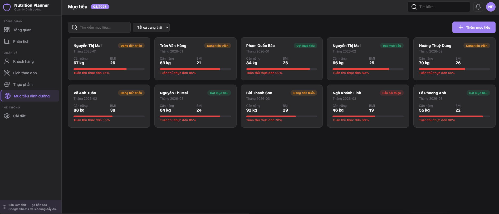This screenshot has width=499, height=214.
Task: Open Lịch thực đơn utensils icon
Action: tap(7, 73)
